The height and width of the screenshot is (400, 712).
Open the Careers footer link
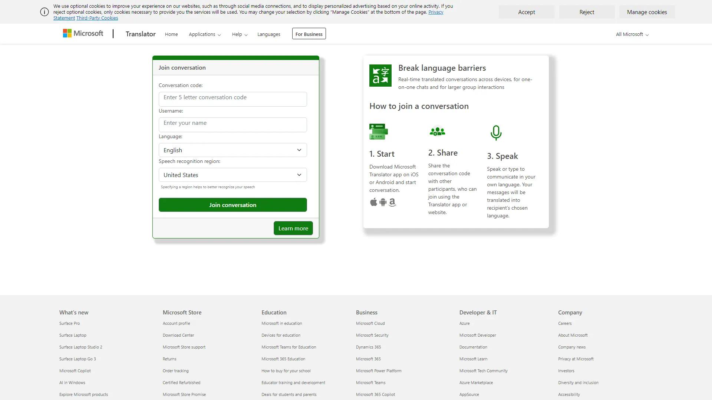click(x=565, y=323)
